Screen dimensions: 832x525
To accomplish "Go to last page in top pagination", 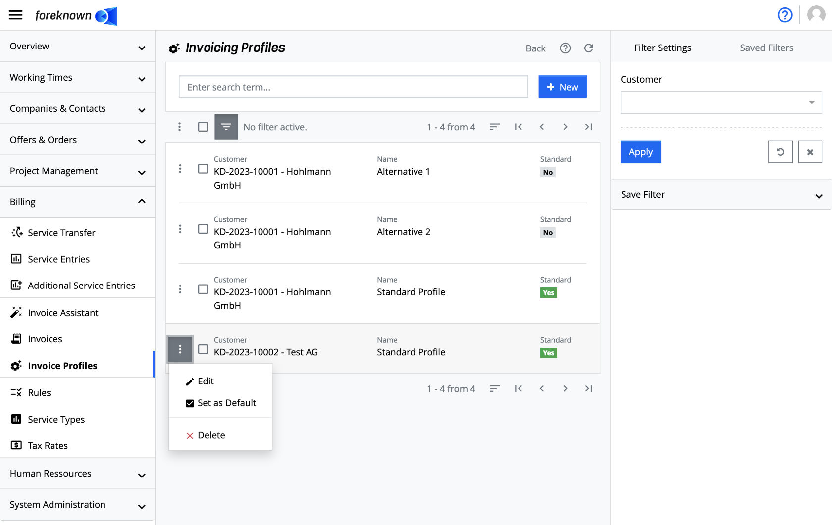I will (588, 127).
